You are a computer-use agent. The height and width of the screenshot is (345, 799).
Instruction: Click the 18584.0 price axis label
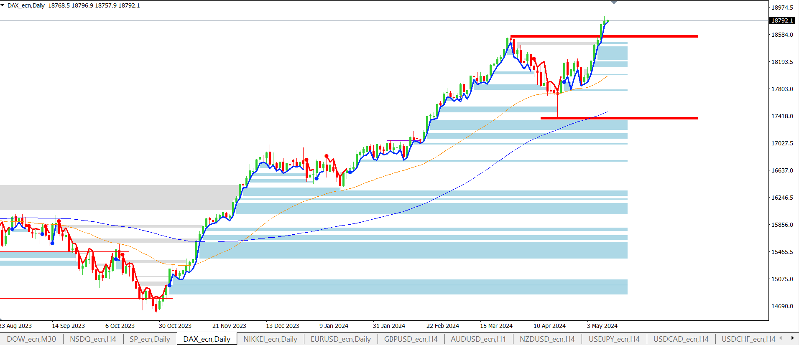pyautogui.click(x=782, y=35)
